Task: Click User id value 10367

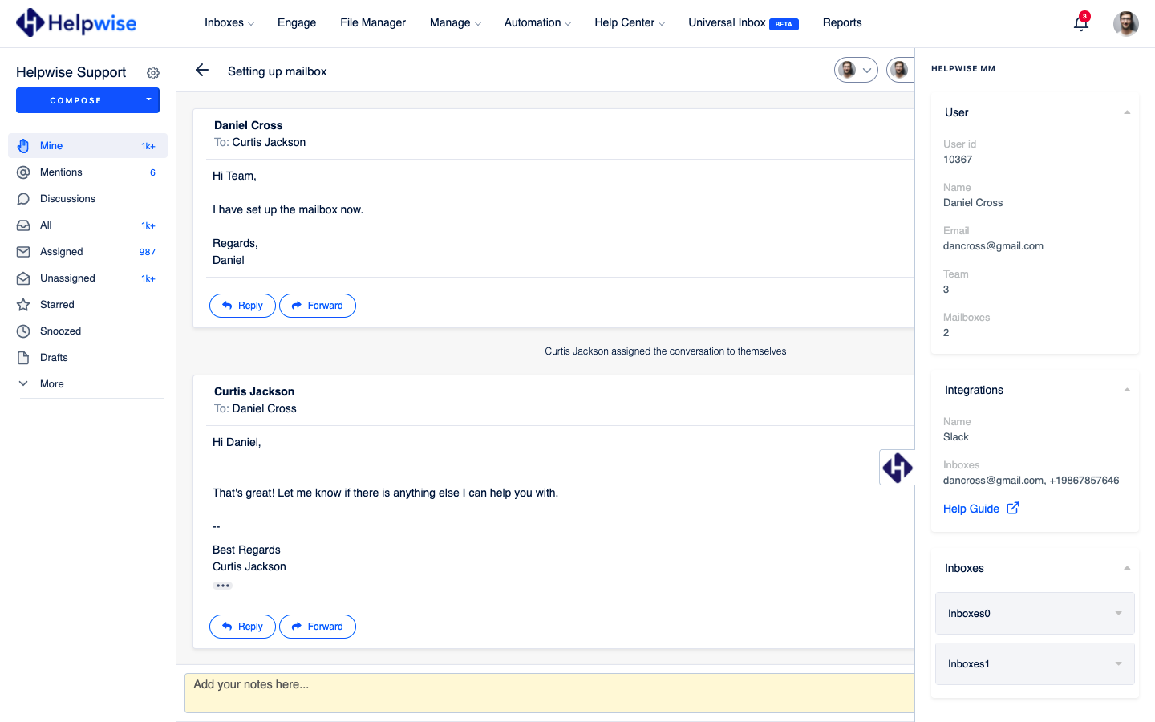Action: pyautogui.click(x=958, y=160)
